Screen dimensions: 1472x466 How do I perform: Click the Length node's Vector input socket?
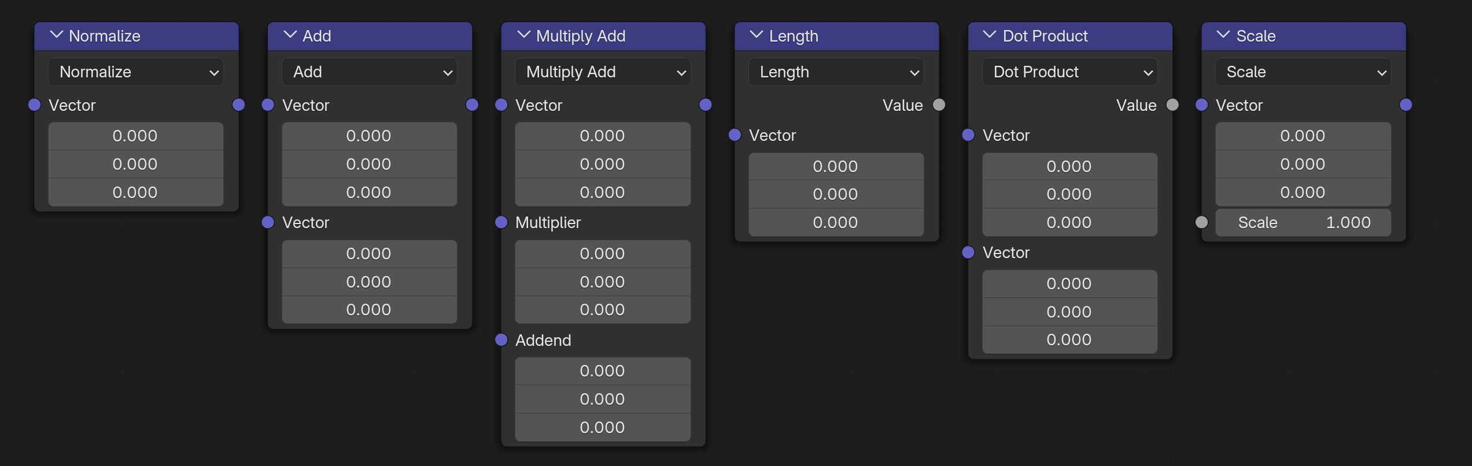tap(735, 135)
